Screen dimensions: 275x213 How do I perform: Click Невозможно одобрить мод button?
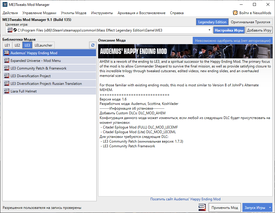[x=233, y=40]
